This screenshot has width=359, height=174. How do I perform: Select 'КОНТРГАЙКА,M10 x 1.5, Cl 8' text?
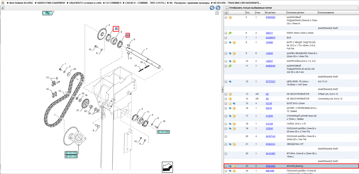(301, 61)
